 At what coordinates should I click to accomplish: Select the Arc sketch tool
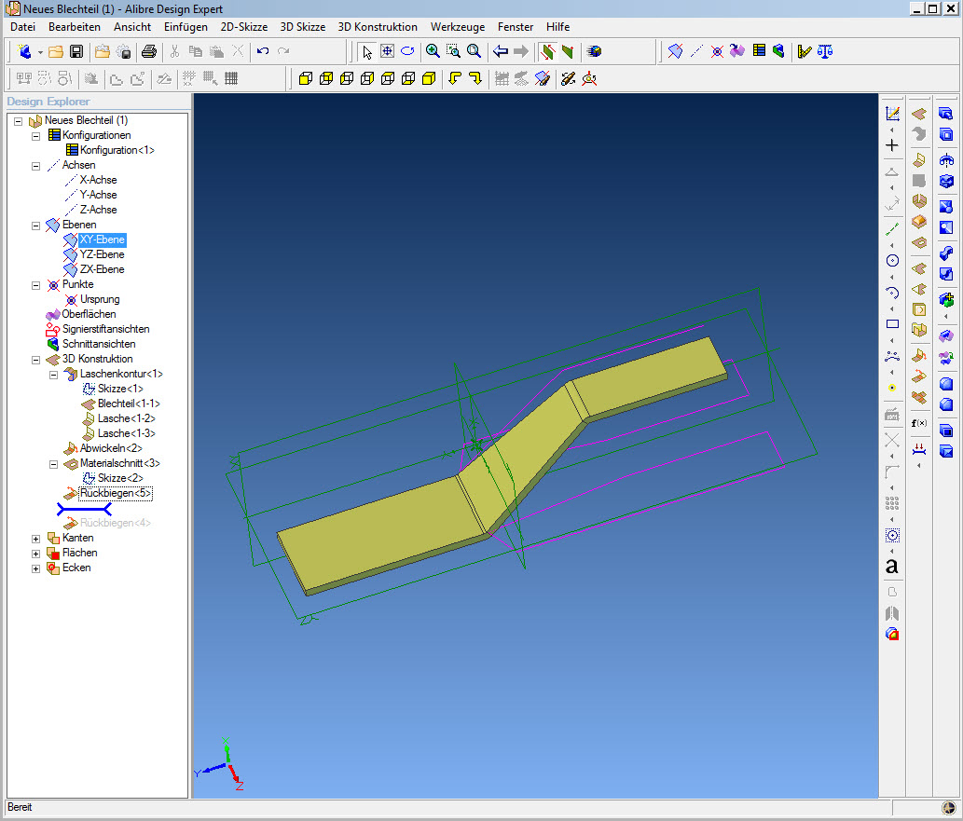(x=892, y=293)
